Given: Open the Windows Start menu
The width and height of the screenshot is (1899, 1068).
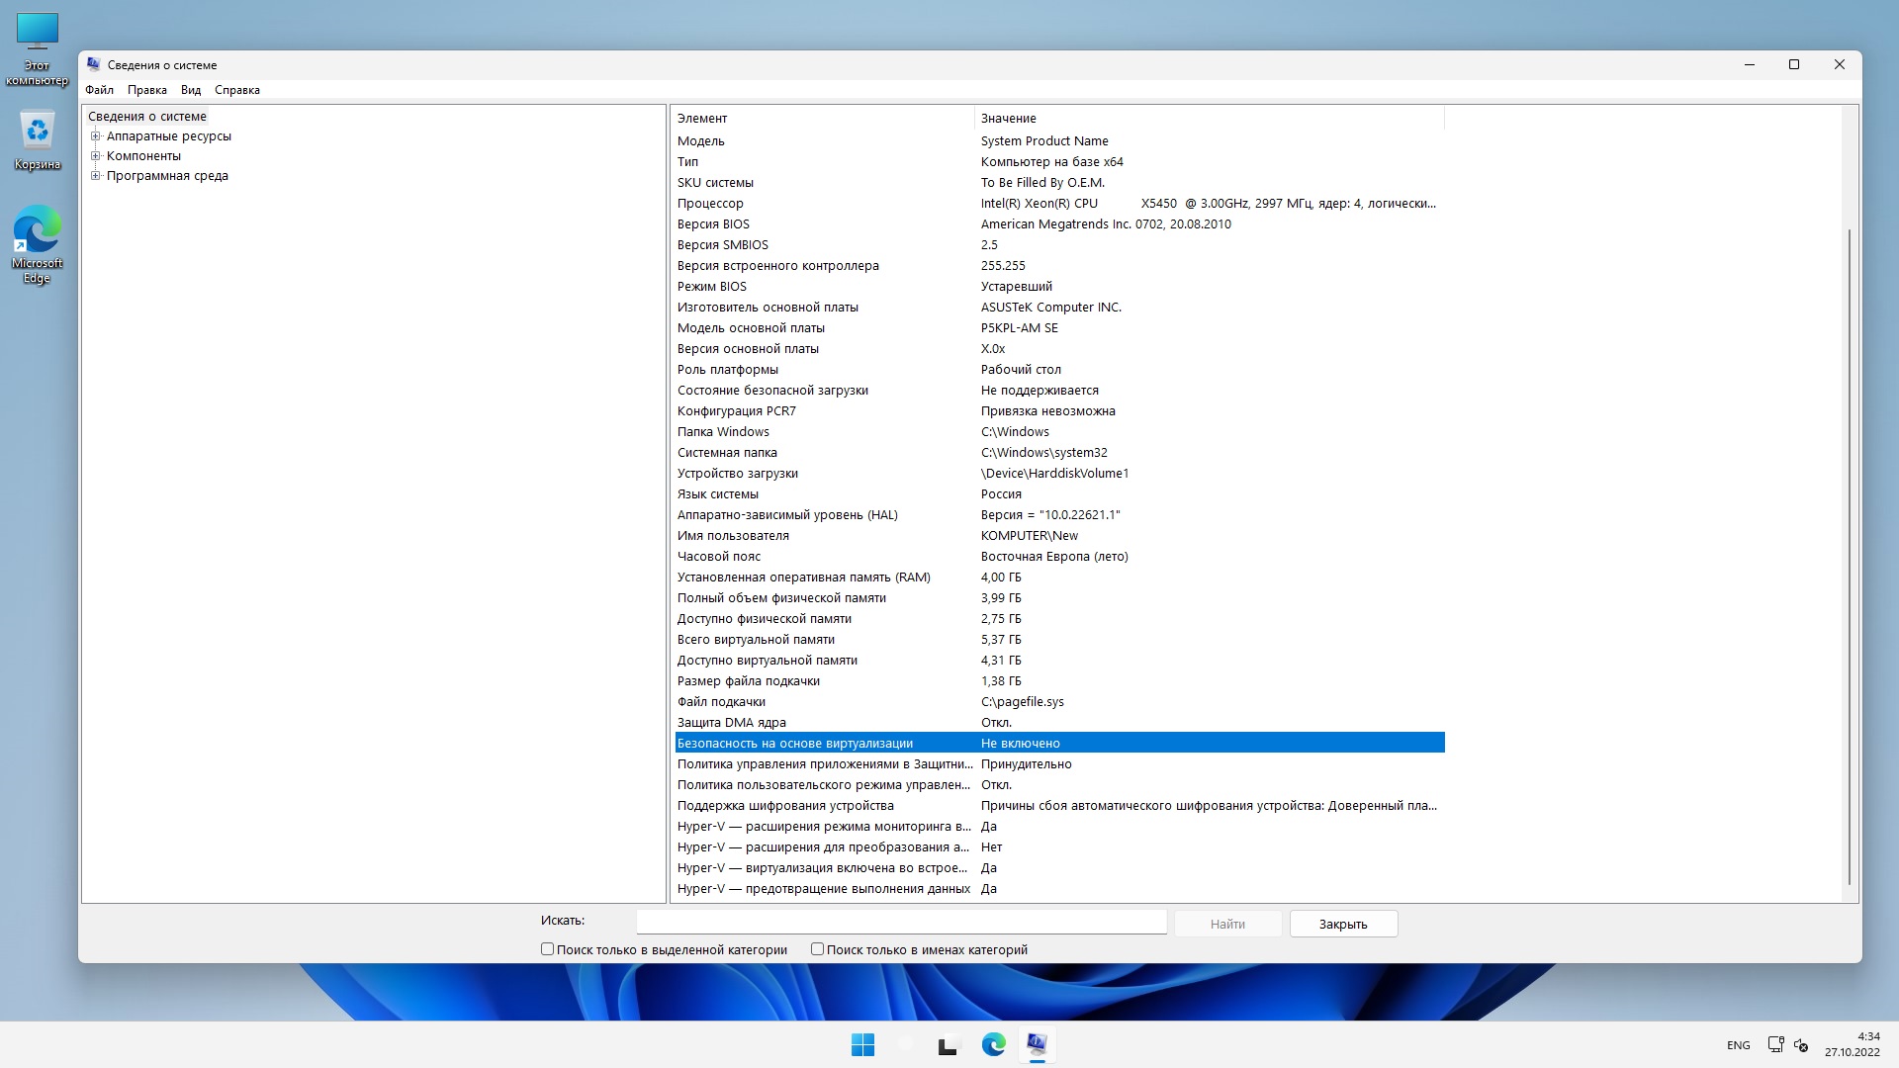Looking at the screenshot, I should (x=862, y=1044).
